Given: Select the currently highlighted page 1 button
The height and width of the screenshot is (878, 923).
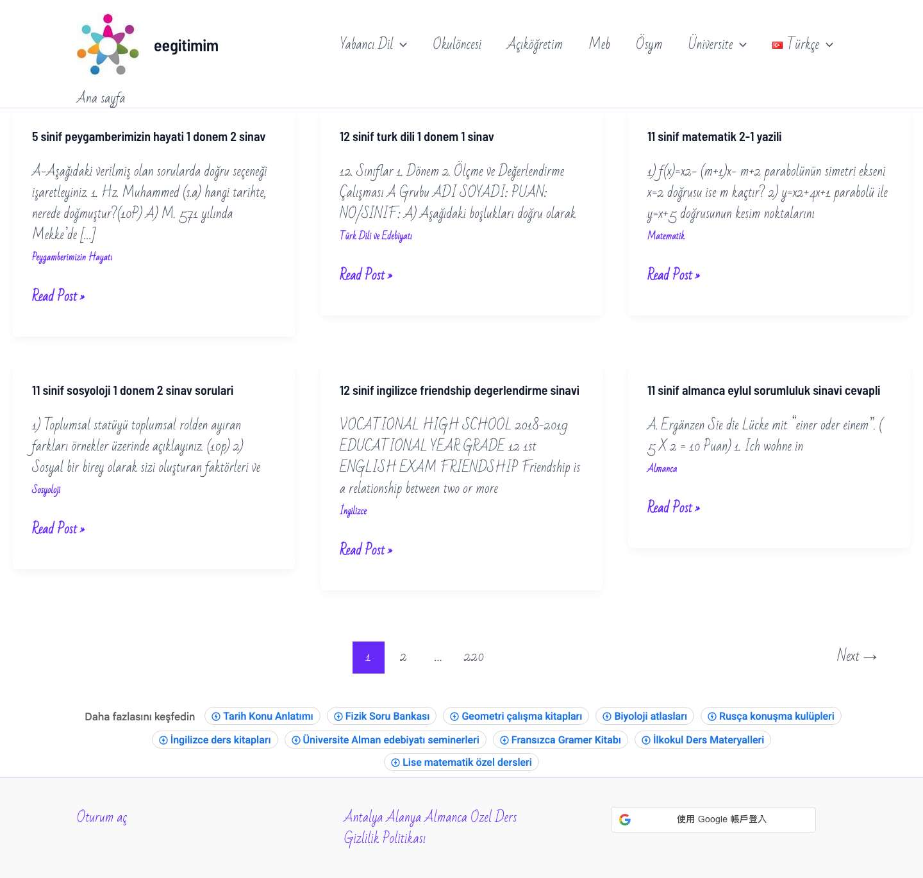Looking at the screenshot, I should point(368,657).
